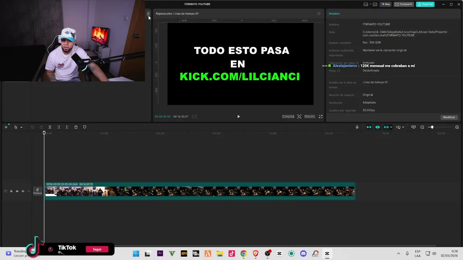Open the track more options dots
The image size is (463, 260).
click(x=29, y=191)
